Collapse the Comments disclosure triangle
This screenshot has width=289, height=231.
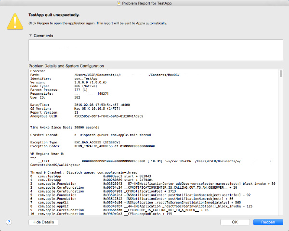31,36
